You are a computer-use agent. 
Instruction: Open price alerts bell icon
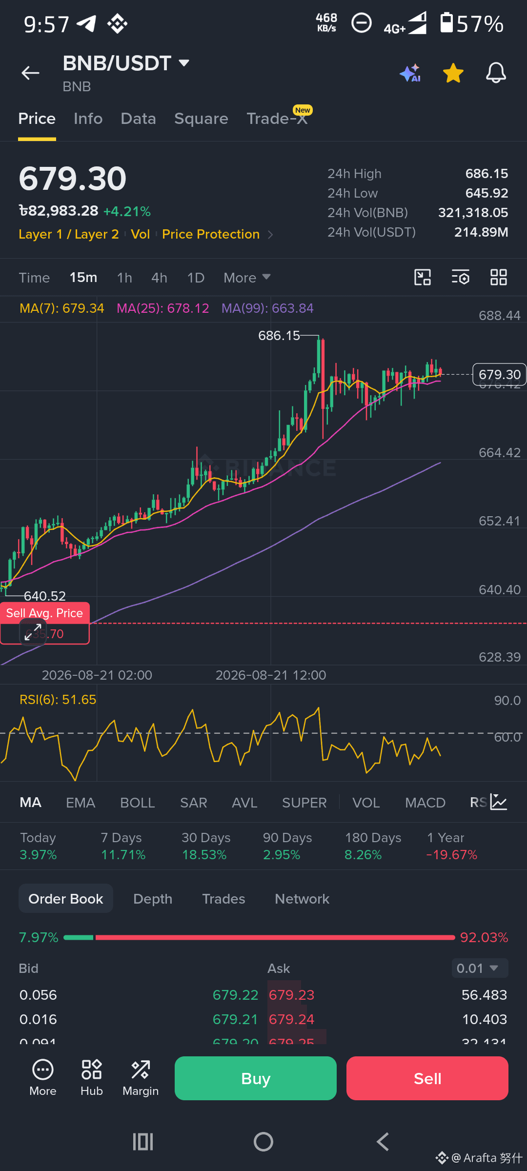coord(496,73)
